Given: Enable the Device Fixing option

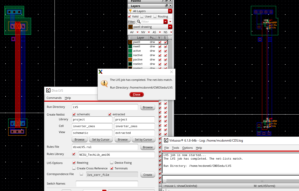Looking at the screenshot, I should (112, 162).
